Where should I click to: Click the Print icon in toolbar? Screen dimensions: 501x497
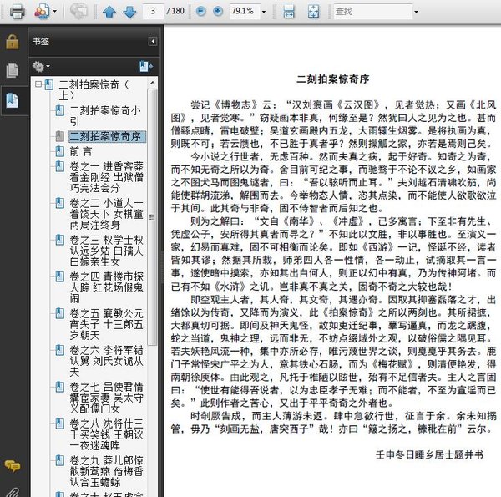pos(16,12)
